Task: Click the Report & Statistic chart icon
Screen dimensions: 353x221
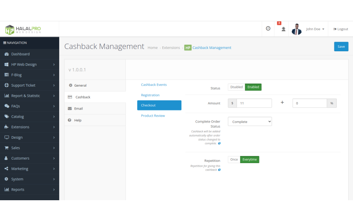Action: pos(7,95)
